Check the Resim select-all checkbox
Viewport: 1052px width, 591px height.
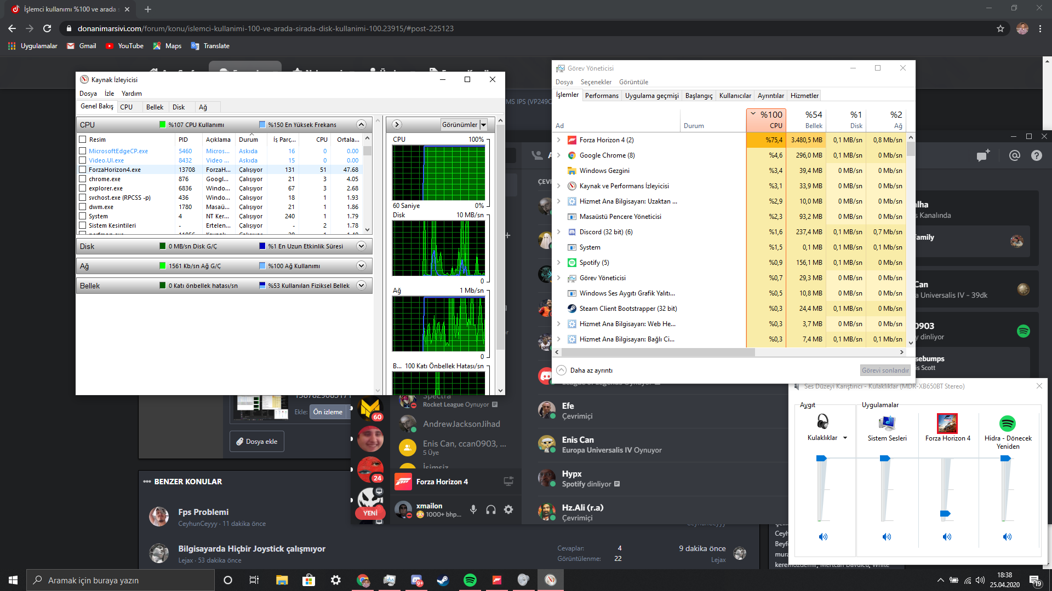[x=82, y=140]
